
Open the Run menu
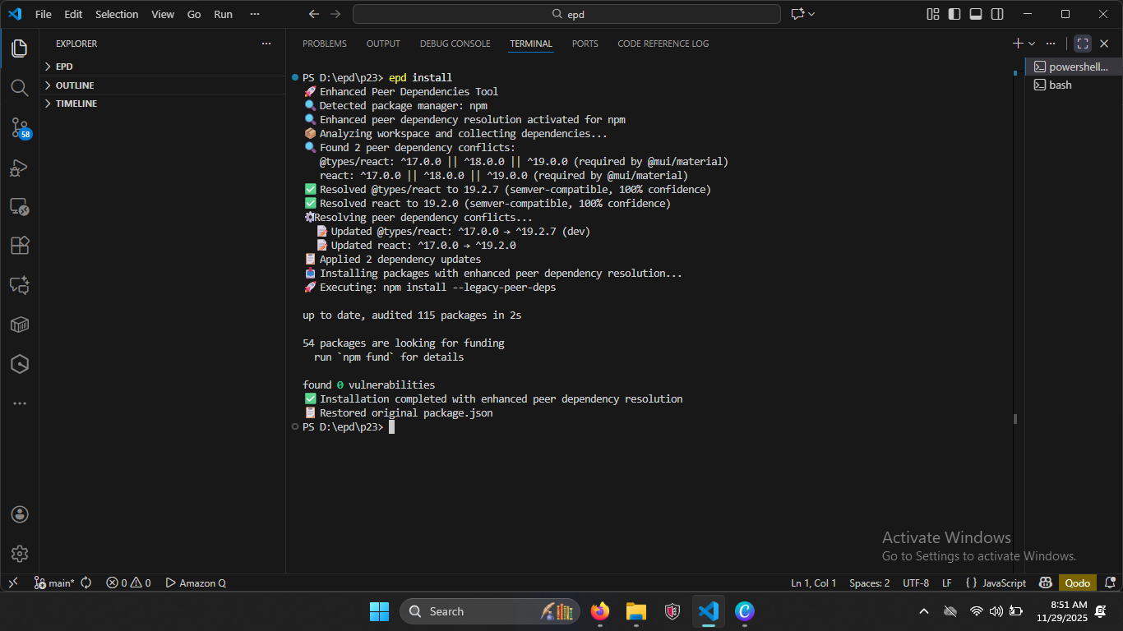coord(223,14)
